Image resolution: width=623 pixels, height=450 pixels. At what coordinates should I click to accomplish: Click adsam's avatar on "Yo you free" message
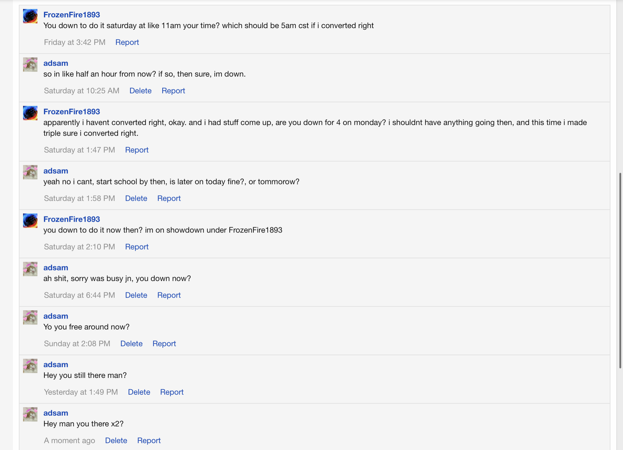30,317
